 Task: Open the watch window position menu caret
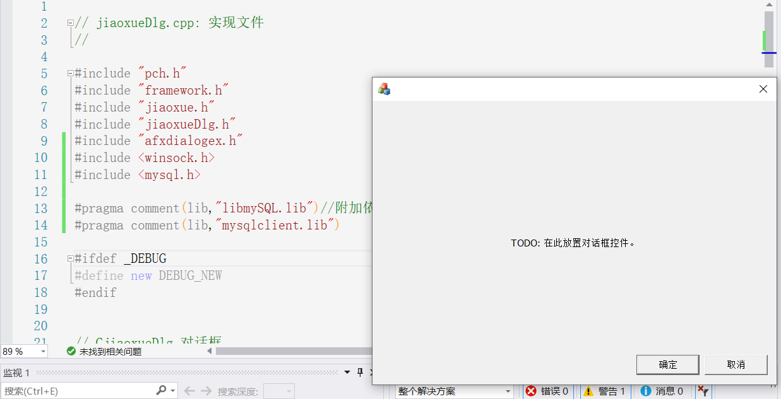pyautogui.click(x=346, y=372)
